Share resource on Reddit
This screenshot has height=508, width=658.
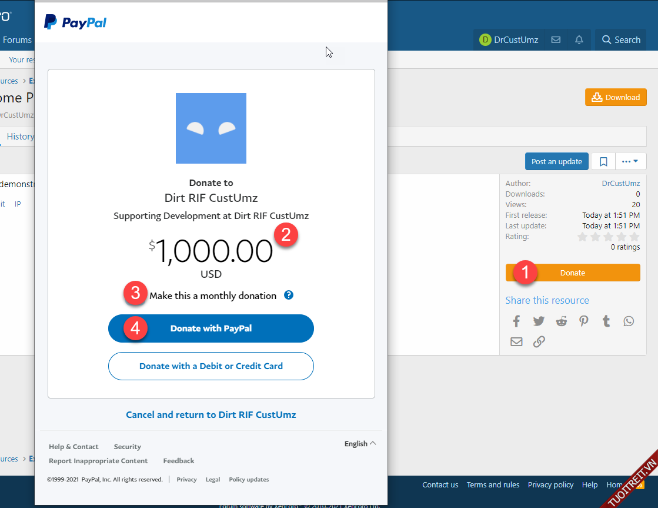[x=562, y=321]
